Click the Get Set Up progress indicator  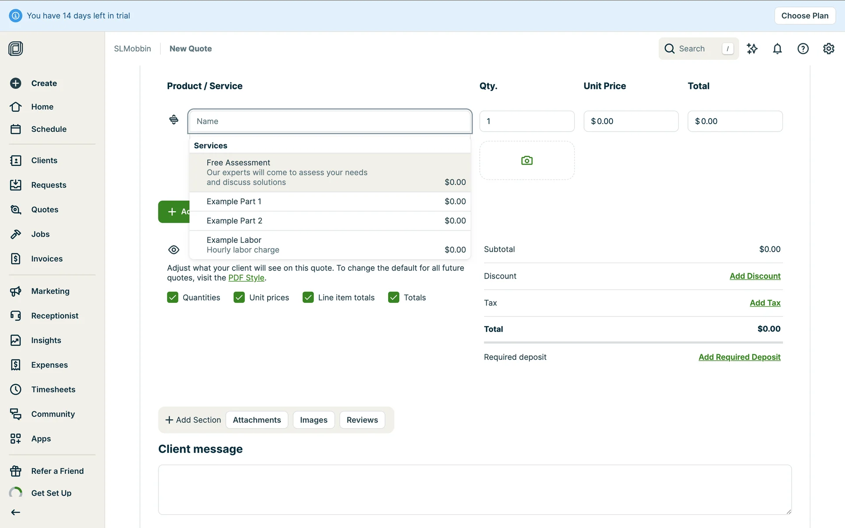(16, 493)
